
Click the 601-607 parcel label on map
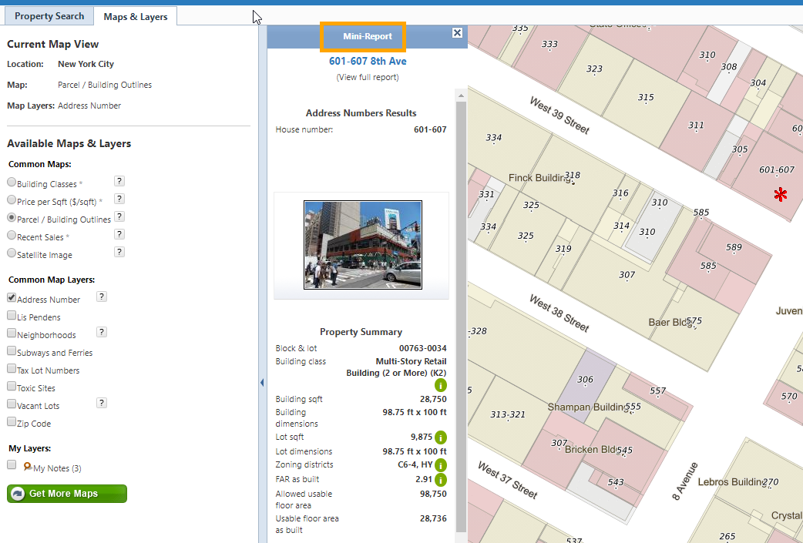pos(777,170)
